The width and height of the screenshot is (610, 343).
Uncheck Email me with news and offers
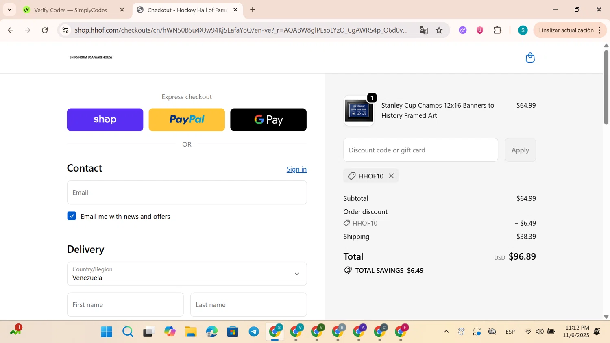point(72,216)
